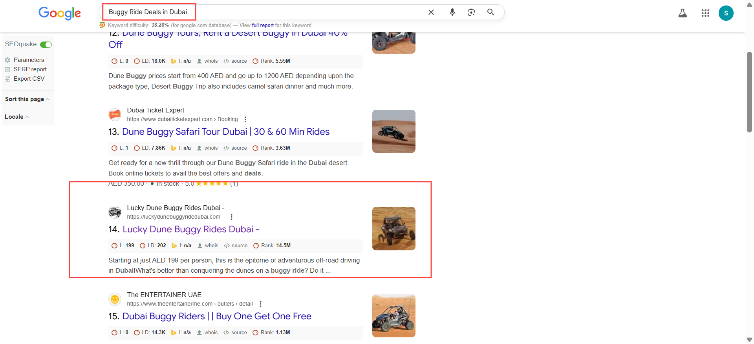Open Search Labs flask icon
Viewport: 754px width, 344px height.
tap(683, 13)
